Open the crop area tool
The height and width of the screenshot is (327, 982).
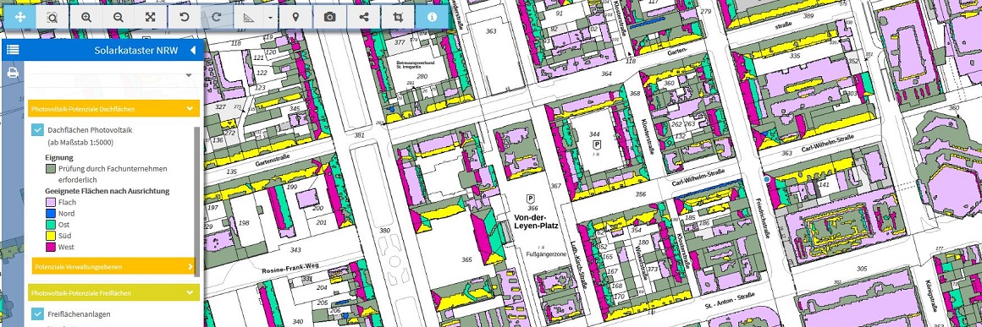pyautogui.click(x=398, y=17)
